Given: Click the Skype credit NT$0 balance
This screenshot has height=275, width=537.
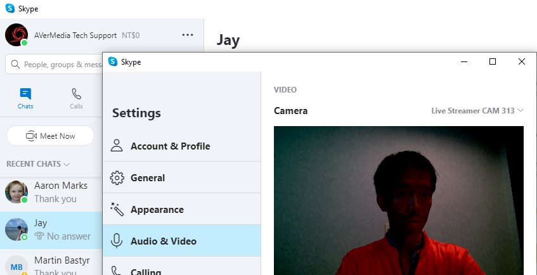Looking at the screenshot, I should [131, 35].
